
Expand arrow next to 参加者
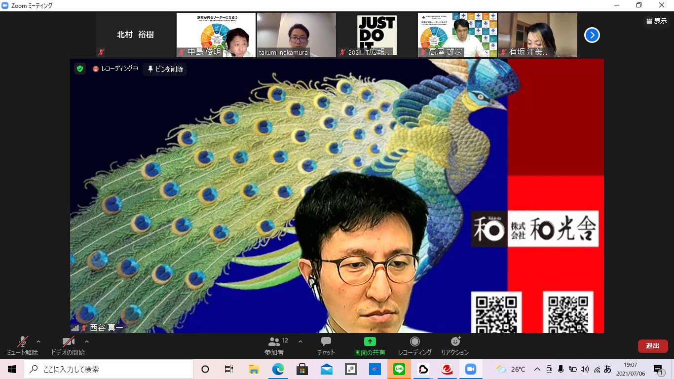coord(300,341)
